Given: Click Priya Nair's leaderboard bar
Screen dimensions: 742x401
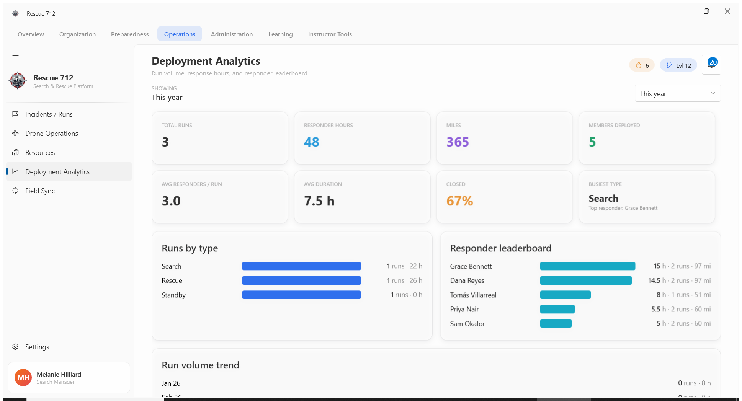Looking at the screenshot, I should click(x=557, y=309).
